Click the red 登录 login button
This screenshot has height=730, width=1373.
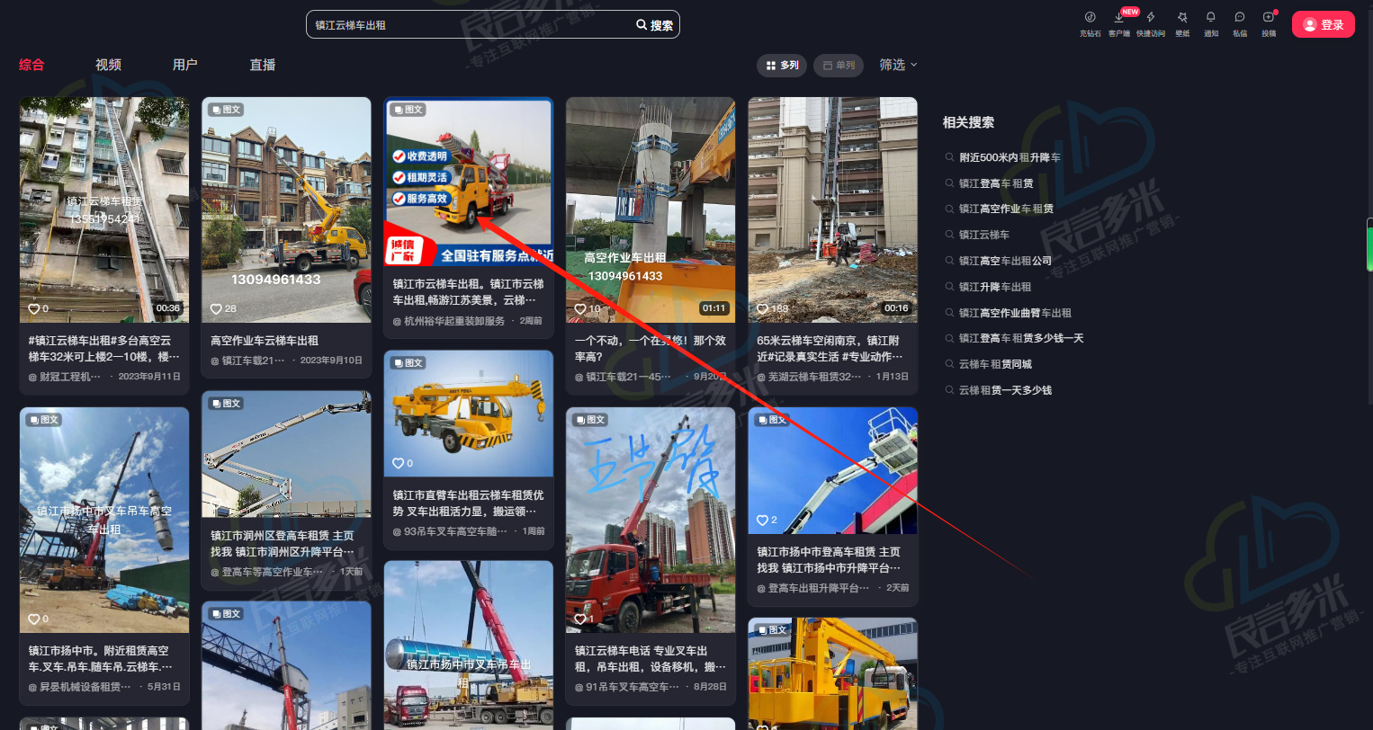click(1323, 24)
